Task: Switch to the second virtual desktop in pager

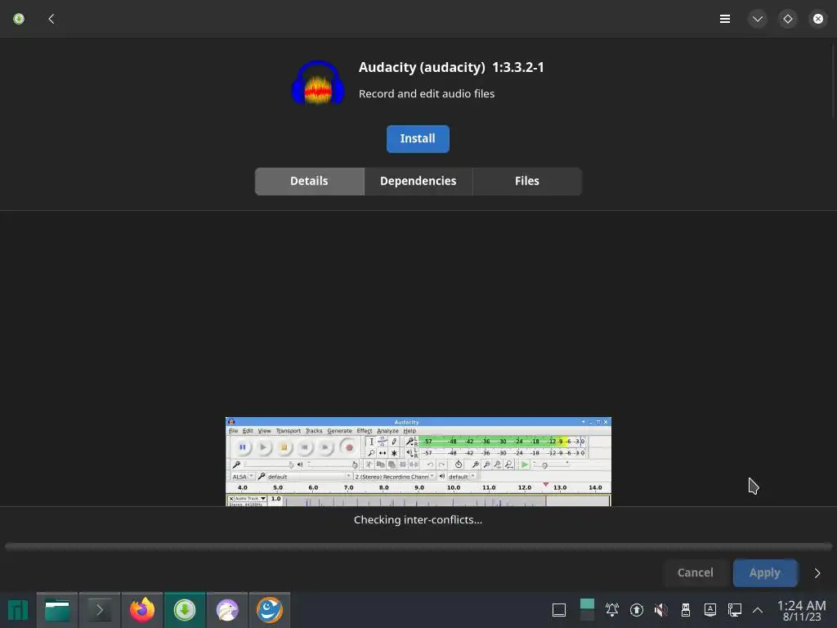Action: (x=587, y=616)
